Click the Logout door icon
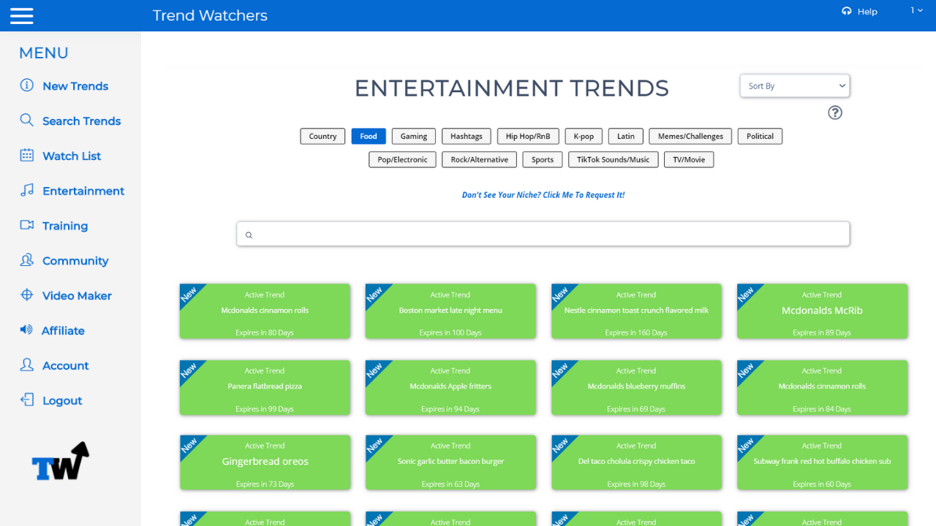Screen dimensions: 936x526 [27, 400]
